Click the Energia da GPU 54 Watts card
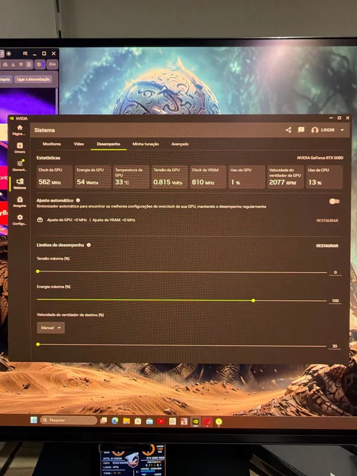This screenshot has width=357, height=476. point(93,177)
